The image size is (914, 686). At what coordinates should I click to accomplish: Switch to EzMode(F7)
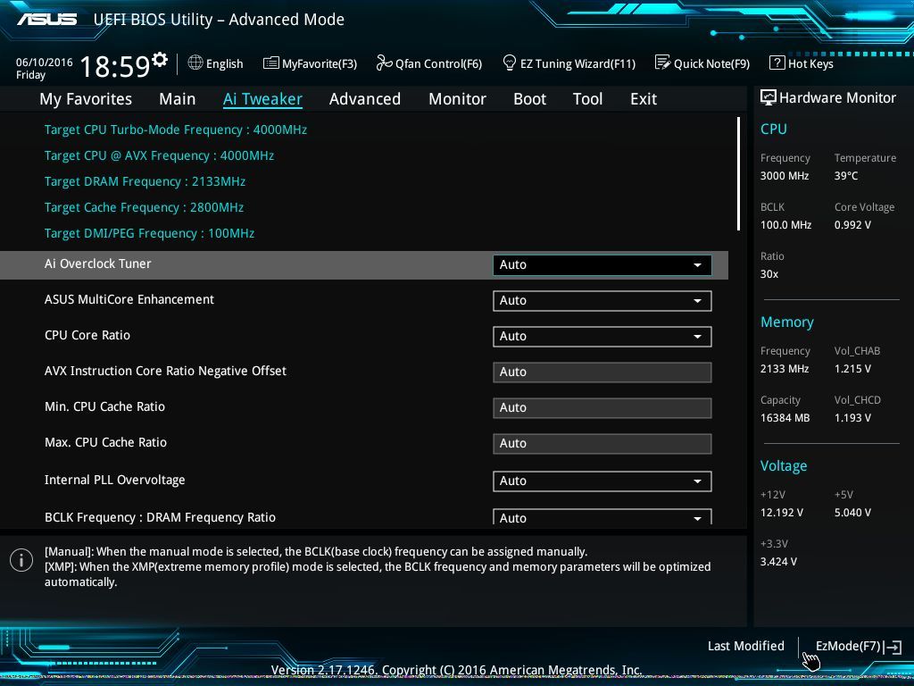858,647
